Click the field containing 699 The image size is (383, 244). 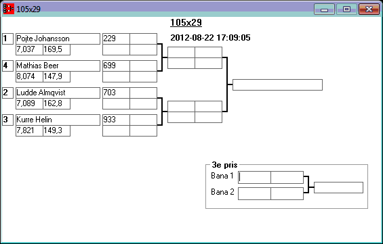coord(116,66)
